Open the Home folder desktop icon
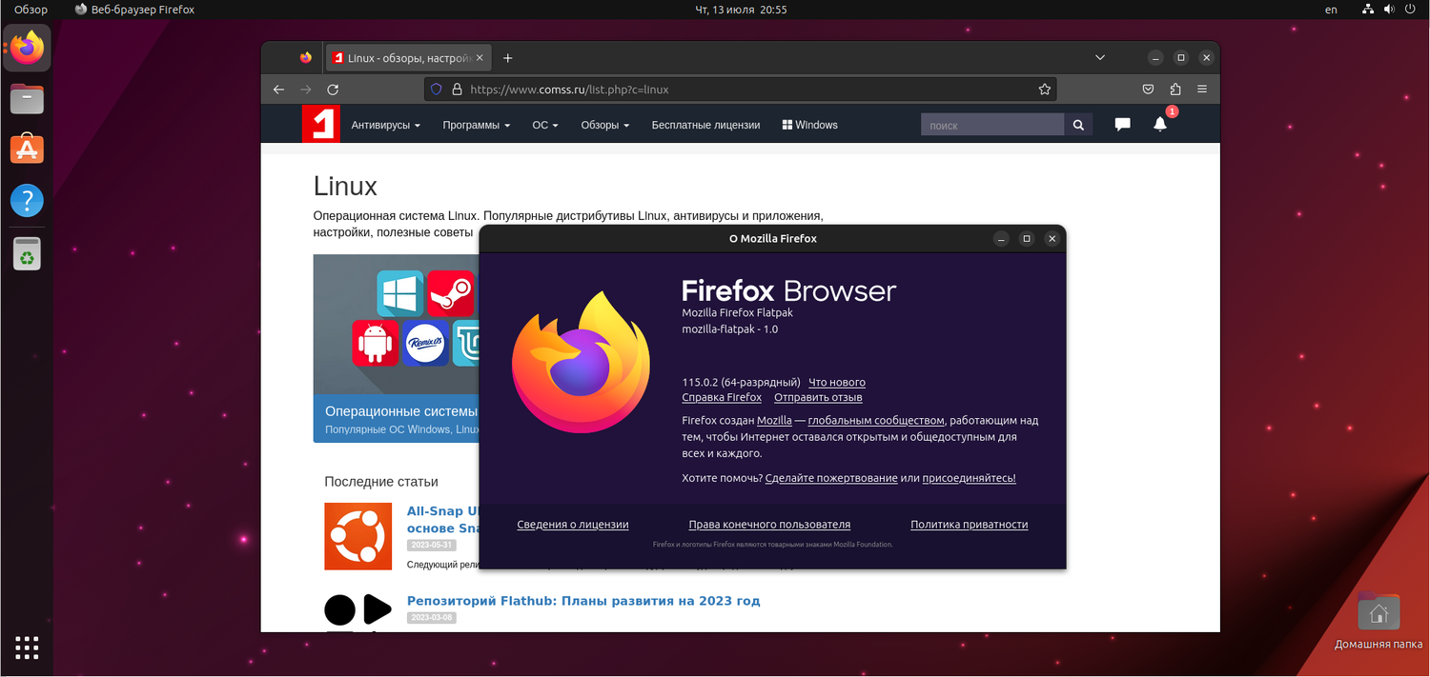 tap(1379, 612)
